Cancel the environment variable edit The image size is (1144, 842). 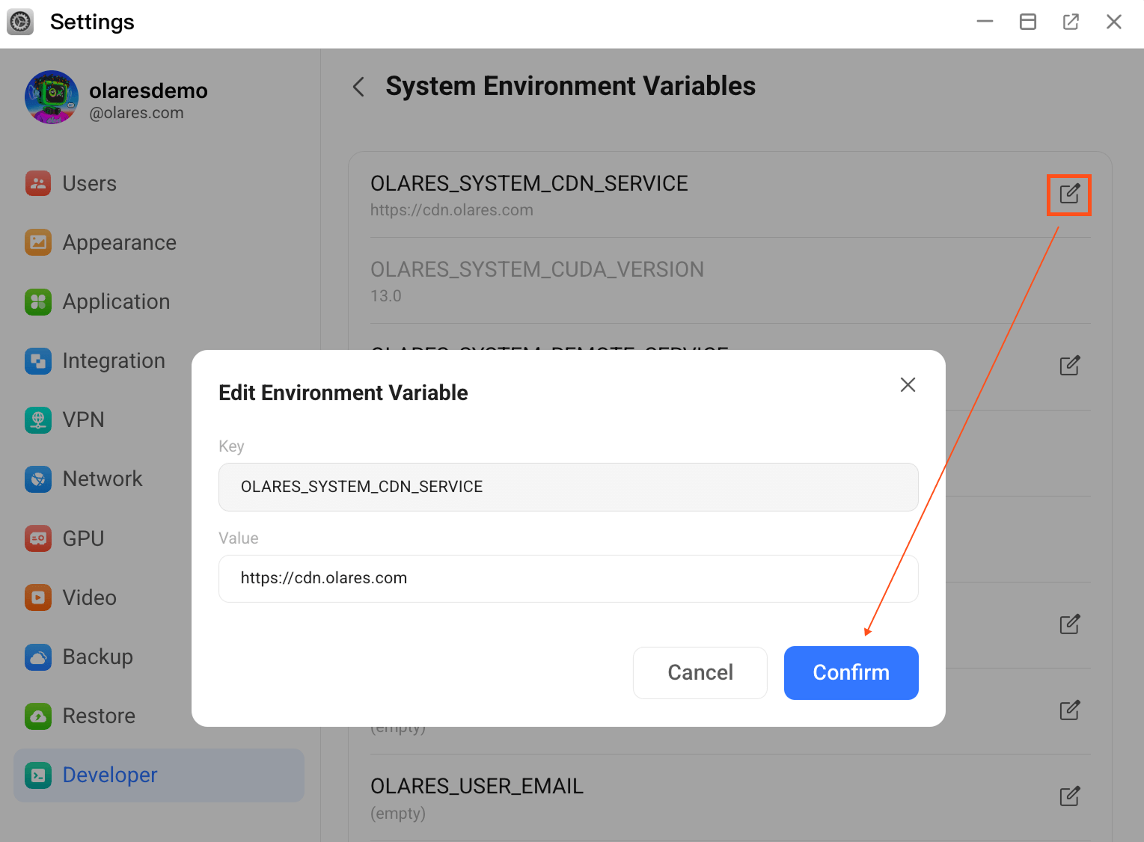700,672
